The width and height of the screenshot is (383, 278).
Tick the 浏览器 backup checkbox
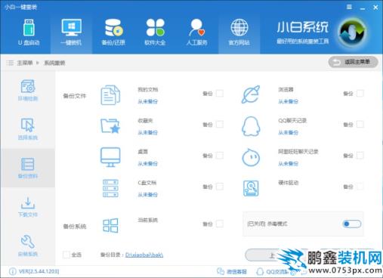[360, 94]
